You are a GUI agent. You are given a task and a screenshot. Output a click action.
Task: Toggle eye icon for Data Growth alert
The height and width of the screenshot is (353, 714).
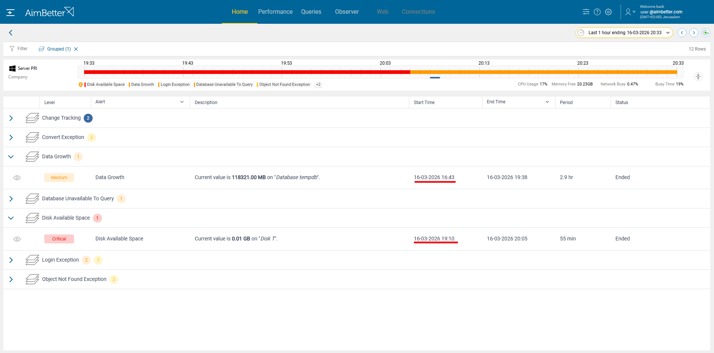tap(17, 178)
